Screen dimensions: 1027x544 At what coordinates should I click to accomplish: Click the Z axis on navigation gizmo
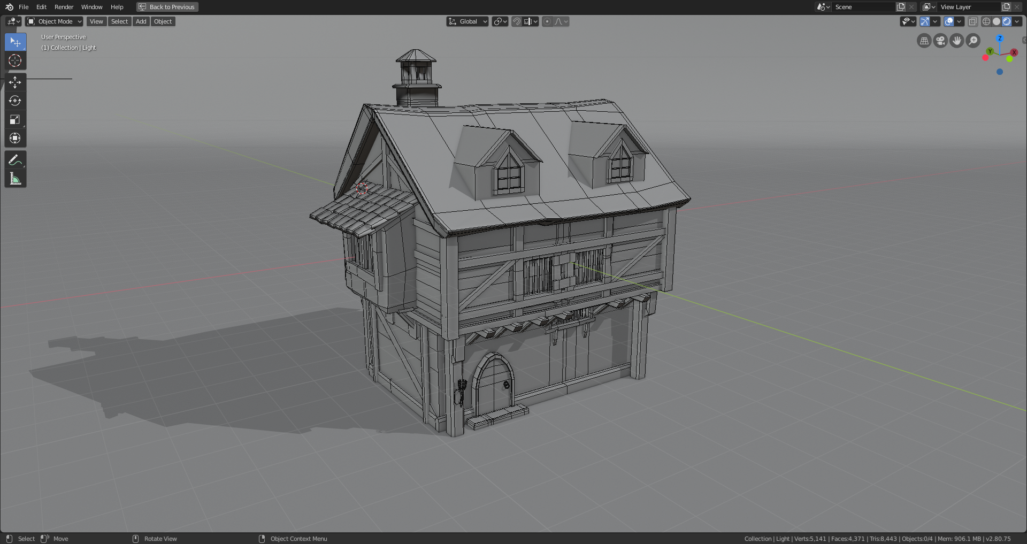(1000, 39)
